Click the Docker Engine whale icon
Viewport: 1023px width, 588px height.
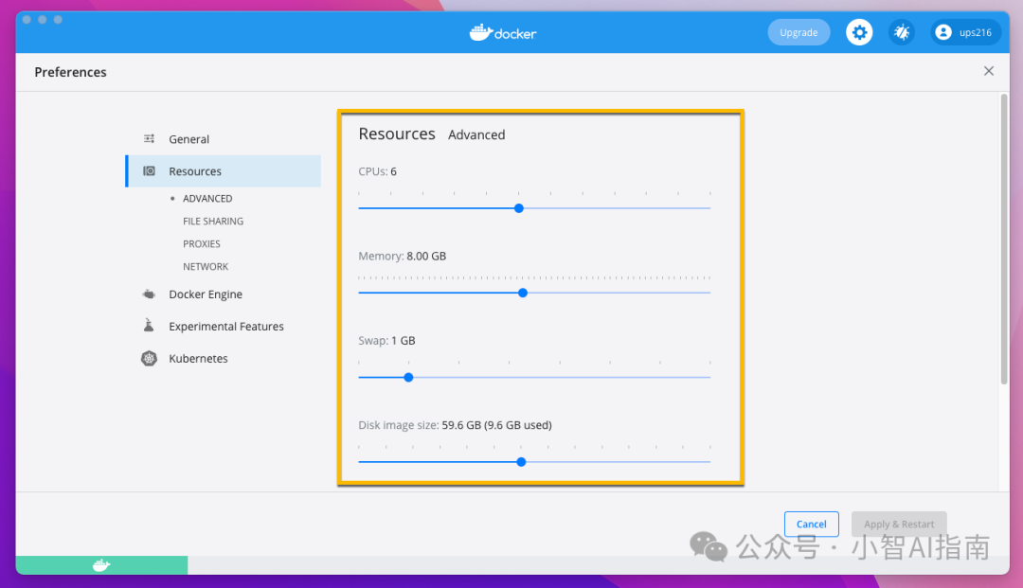149,294
